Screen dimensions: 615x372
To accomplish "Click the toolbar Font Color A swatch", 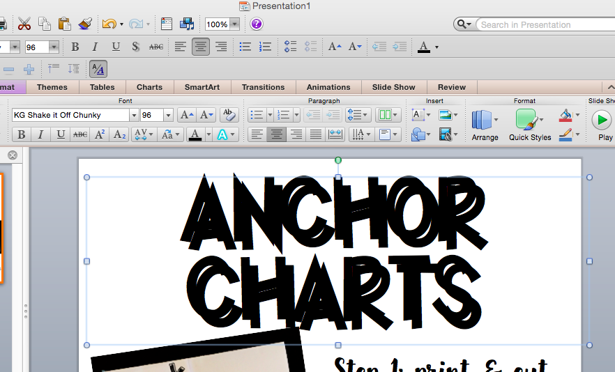I will pos(424,47).
